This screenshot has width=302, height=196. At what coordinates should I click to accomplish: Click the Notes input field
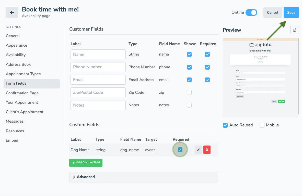[x=98, y=105]
